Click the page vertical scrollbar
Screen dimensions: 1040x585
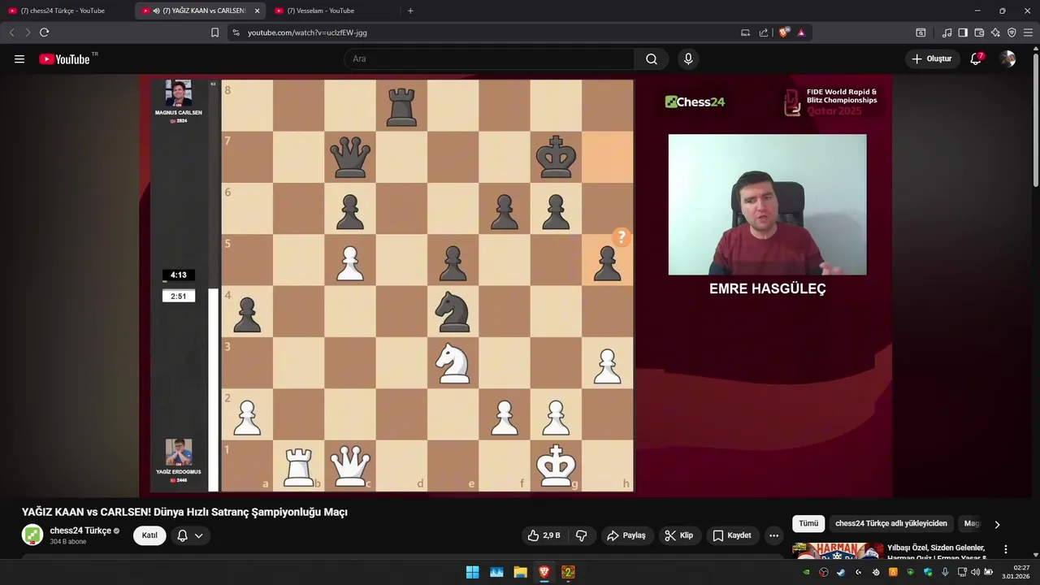pos(1035,122)
